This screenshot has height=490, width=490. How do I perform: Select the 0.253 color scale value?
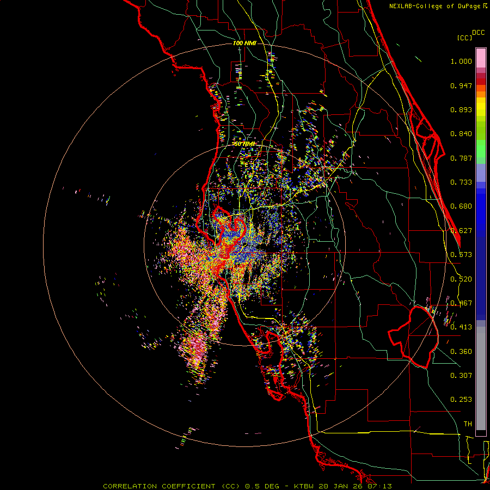(x=461, y=400)
